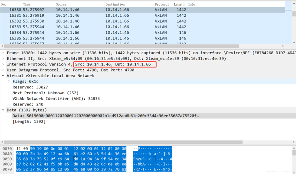Sort by the Protocol column header
Image resolution: width=296 pixels, height=174 pixels.
(x=163, y=4)
